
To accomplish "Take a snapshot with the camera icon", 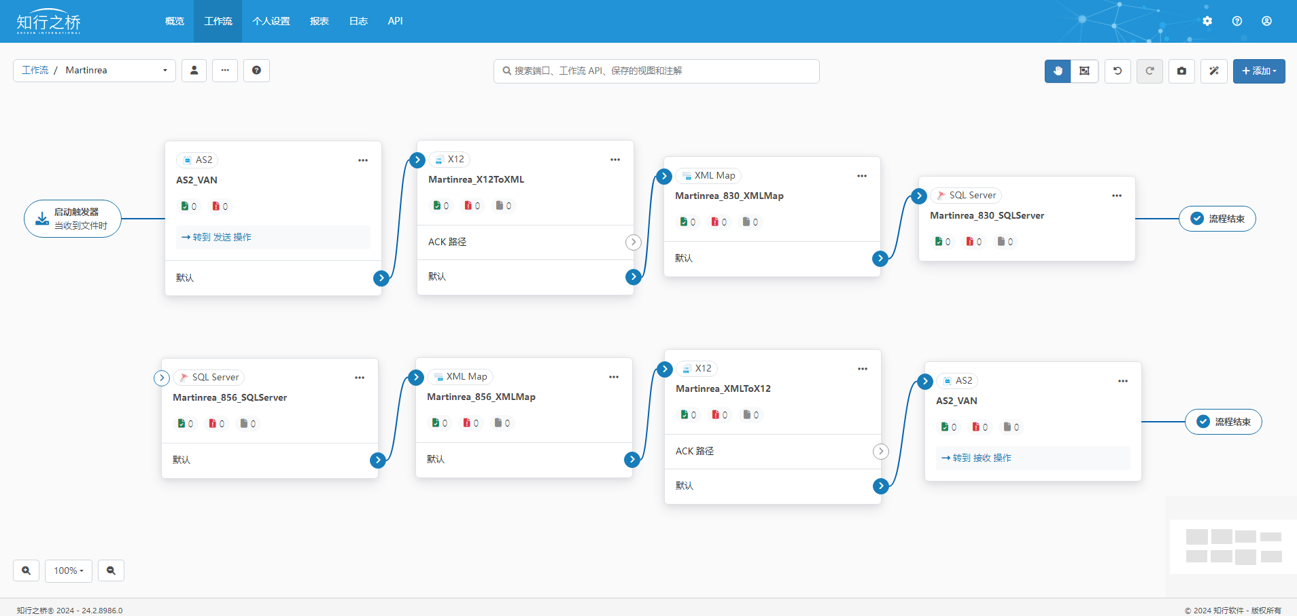I will click(1181, 71).
